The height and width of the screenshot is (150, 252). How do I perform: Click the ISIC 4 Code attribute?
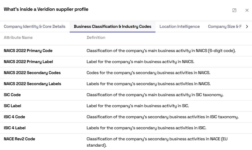point(14,117)
